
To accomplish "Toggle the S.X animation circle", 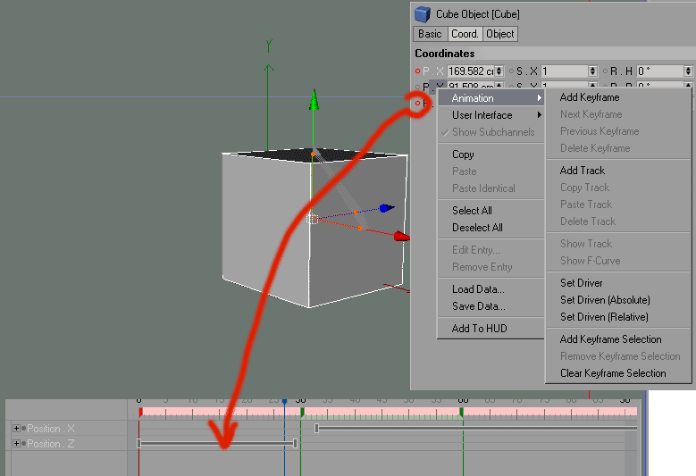I will [510, 71].
